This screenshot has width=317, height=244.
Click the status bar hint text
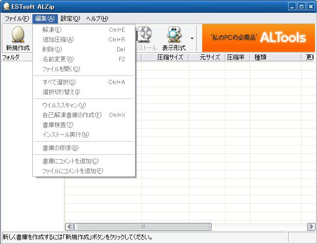click(x=78, y=237)
